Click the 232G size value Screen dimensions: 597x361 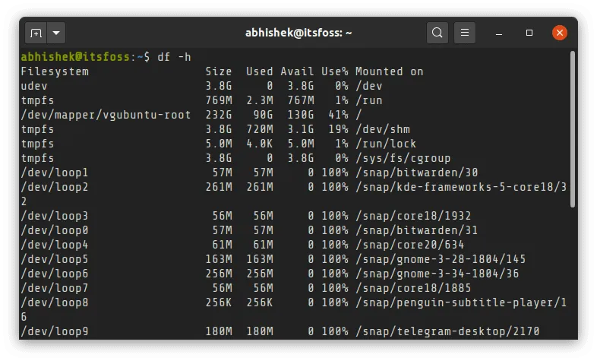click(219, 115)
